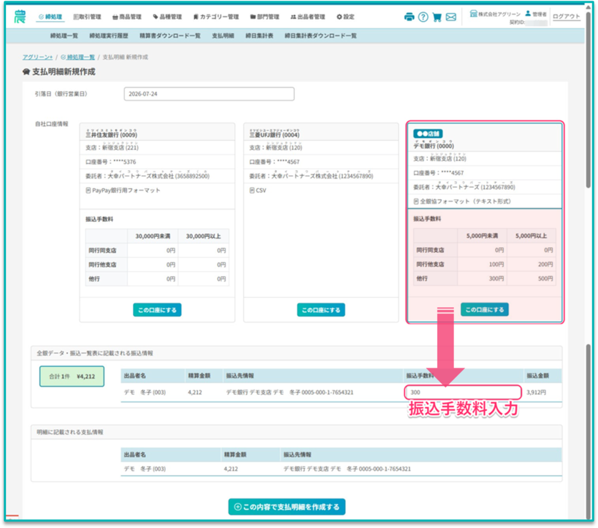Click the 引落日 date input field
This screenshot has width=598, height=528.
[x=209, y=94]
